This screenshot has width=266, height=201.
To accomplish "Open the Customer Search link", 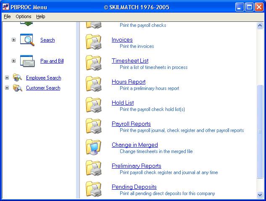I will [x=43, y=88].
